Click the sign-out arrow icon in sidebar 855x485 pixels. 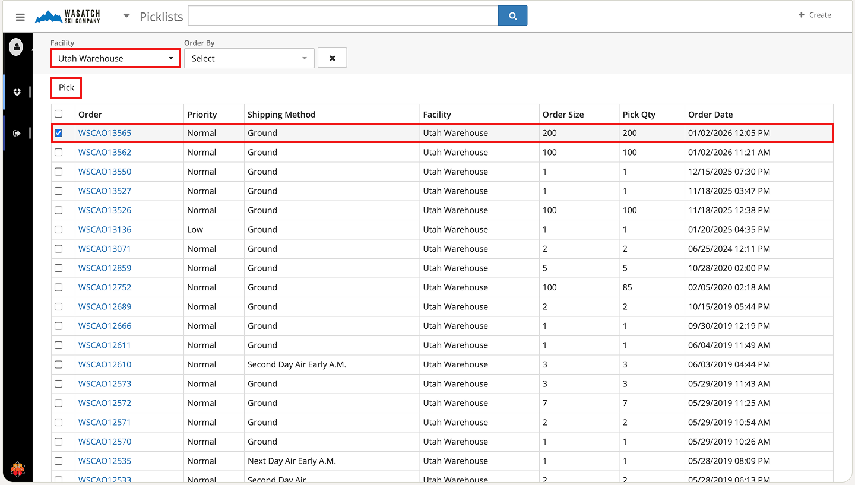point(17,134)
